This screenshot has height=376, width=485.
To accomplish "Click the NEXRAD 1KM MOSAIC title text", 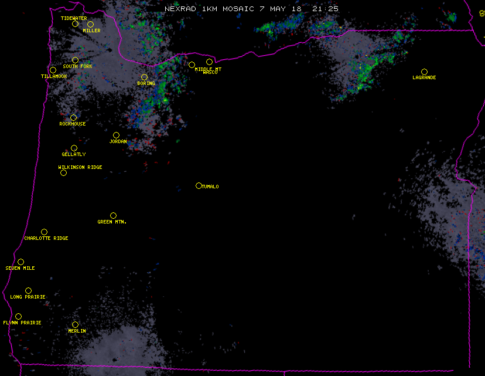I will [x=251, y=9].
